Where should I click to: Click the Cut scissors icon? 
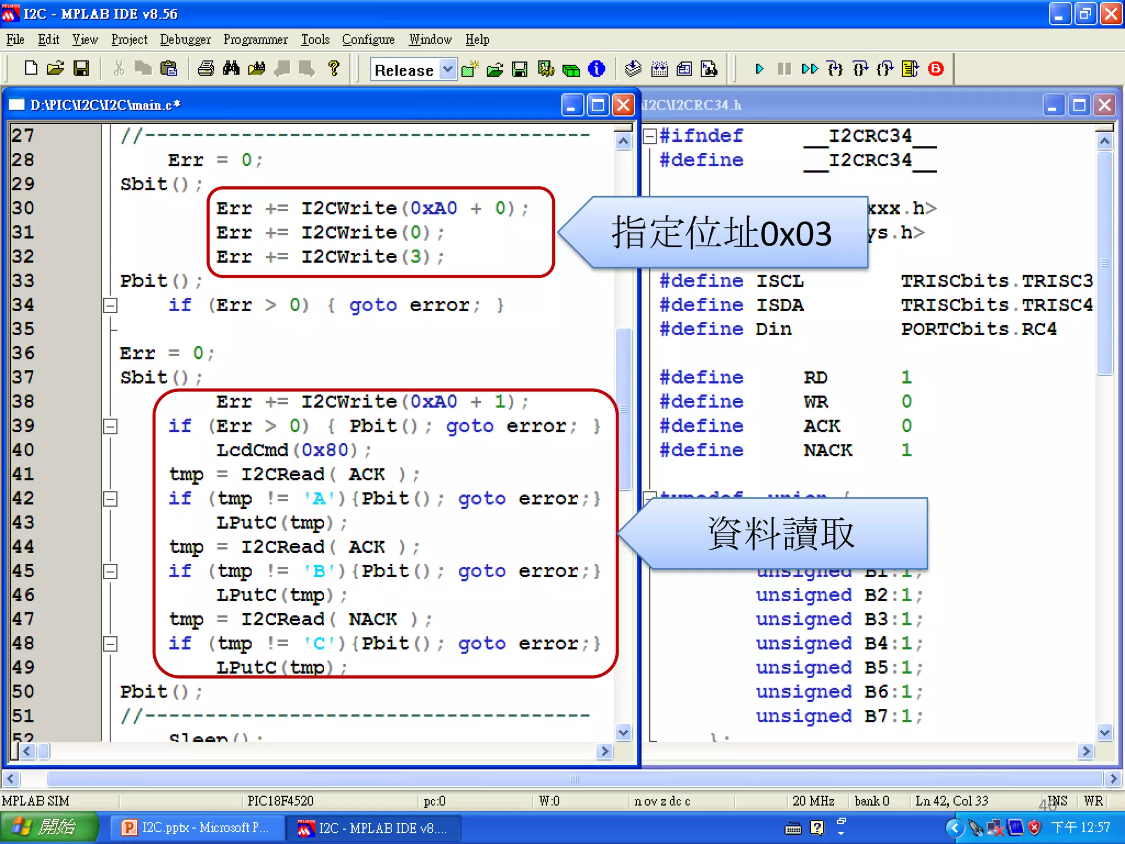(119, 69)
